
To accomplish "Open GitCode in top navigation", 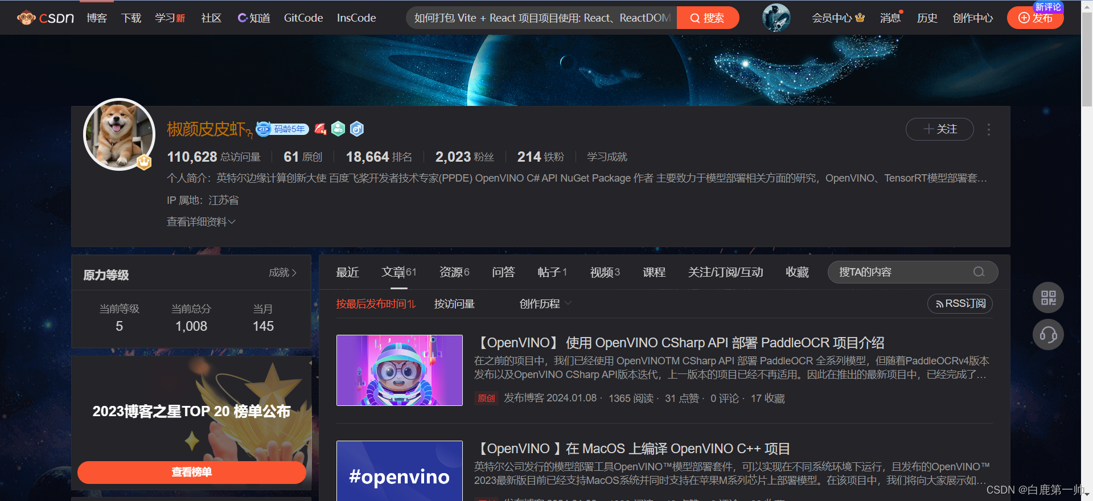I will pyautogui.click(x=303, y=18).
